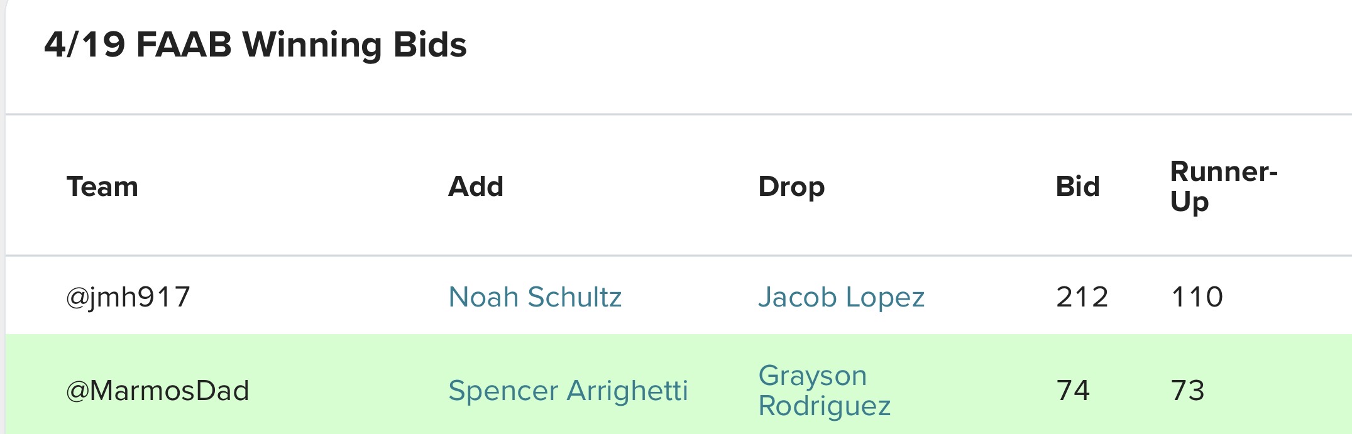Click the @jmh917 team name
Screen dimensions: 1352x434
128,297
